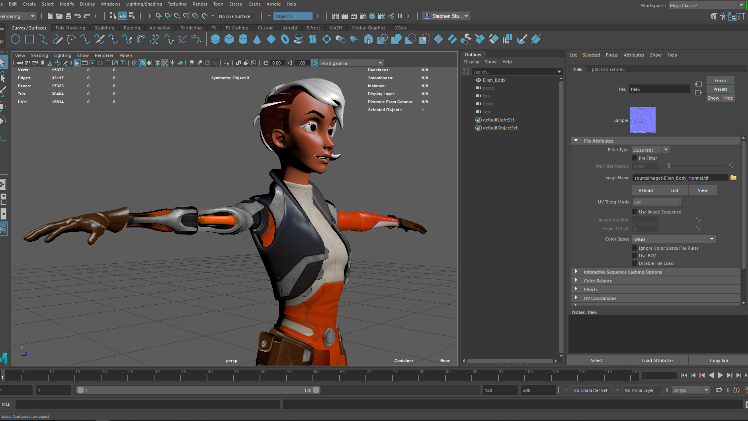Expand the Color Balance section
This screenshot has height=421, width=748.
point(598,281)
